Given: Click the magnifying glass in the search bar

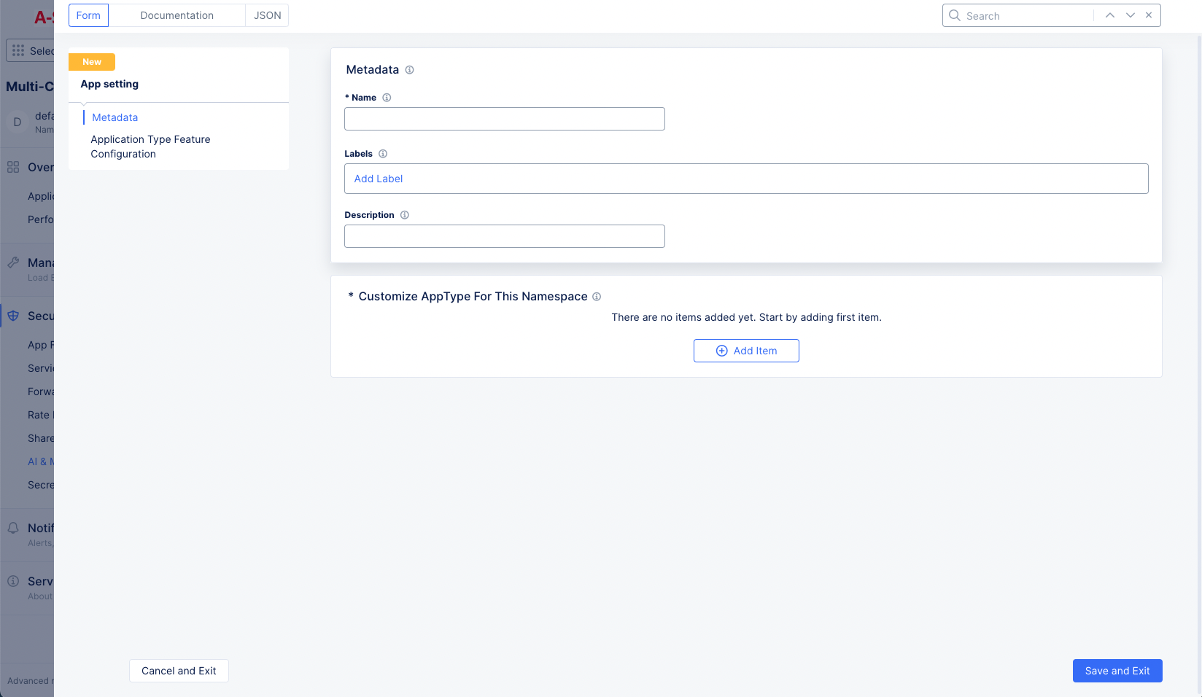Looking at the screenshot, I should [x=954, y=15].
